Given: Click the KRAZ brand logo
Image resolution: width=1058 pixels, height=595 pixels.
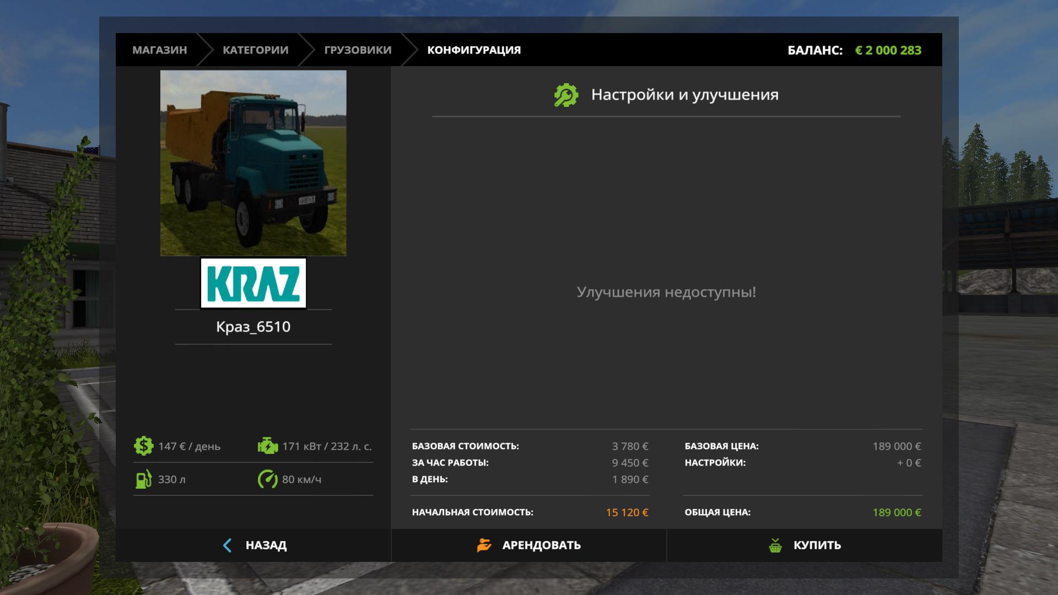Looking at the screenshot, I should click(253, 283).
